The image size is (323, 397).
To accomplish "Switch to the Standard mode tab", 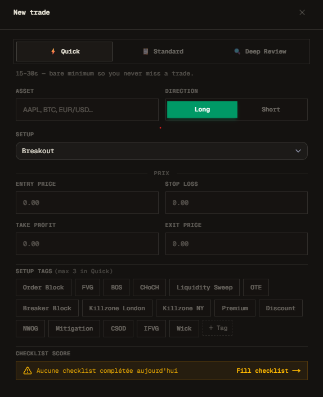I will 163,51.
